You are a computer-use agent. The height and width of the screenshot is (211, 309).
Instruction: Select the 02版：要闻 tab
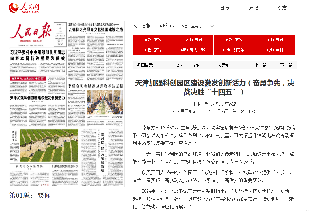193,40
